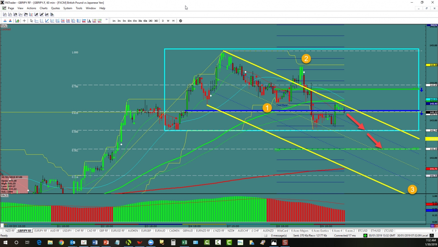The height and width of the screenshot is (247, 438).
Task: Open Outlook from taskbar
Action: point(72,243)
